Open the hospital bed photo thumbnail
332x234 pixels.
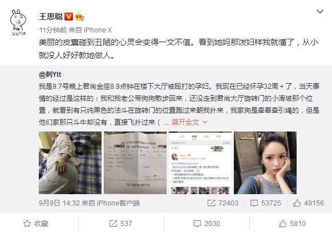70,163
